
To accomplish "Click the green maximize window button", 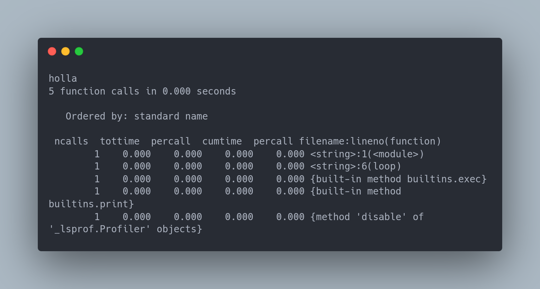I will 79,51.
